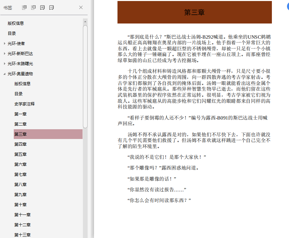Click the bookmark panel scrollbar thumb
This screenshot has height=238, width=289.
click(x=85, y=77)
